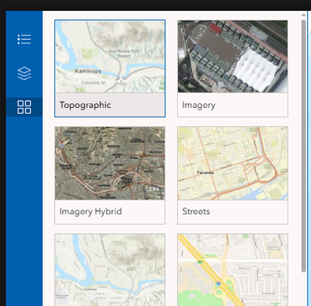Pick the terrain basemap thumbnail below Imagery Hybrid
311x306 pixels.
110,270
